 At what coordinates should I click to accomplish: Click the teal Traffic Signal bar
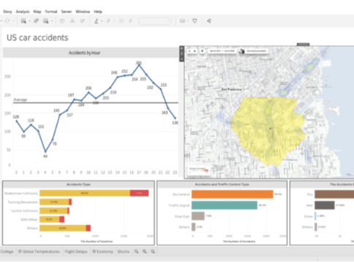click(224, 205)
